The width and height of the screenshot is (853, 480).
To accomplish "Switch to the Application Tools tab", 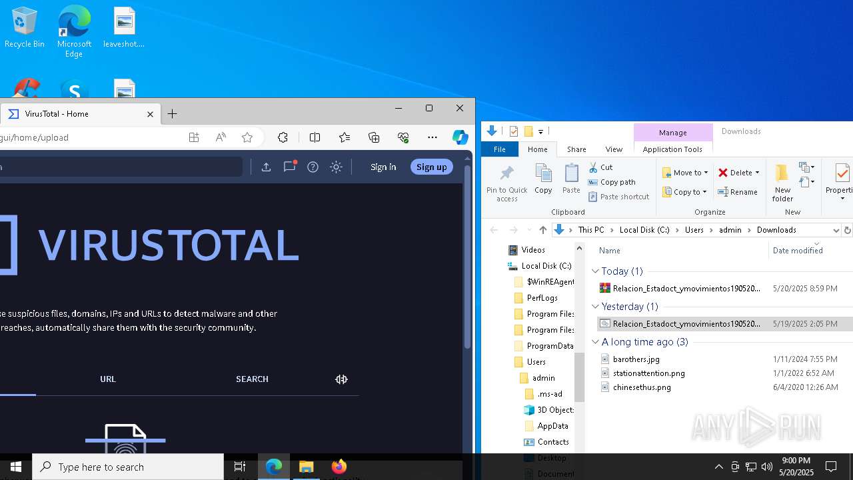I will coord(672,149).
